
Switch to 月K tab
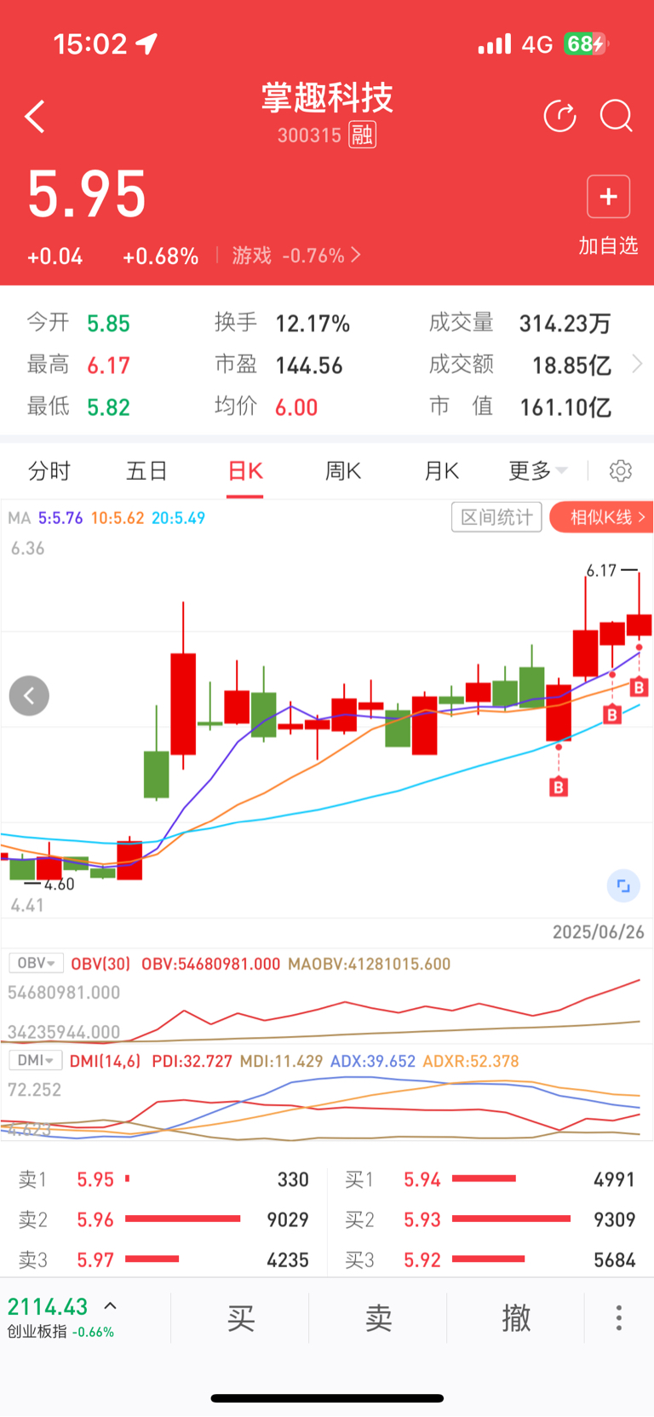[x=441, y=470]
